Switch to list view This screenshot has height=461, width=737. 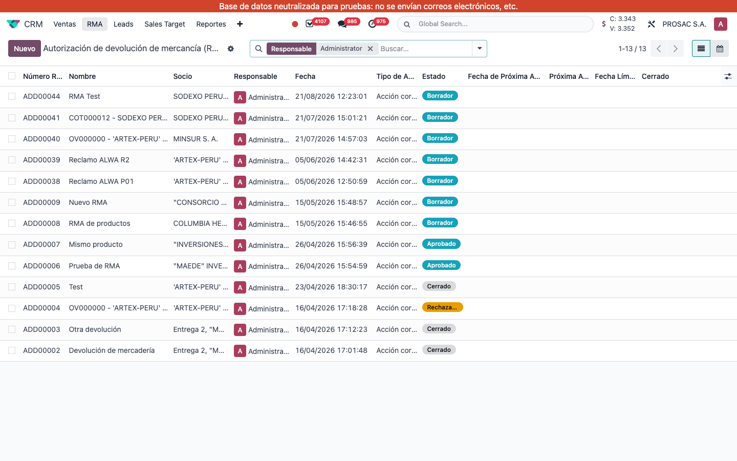click(x=701, y=49)
